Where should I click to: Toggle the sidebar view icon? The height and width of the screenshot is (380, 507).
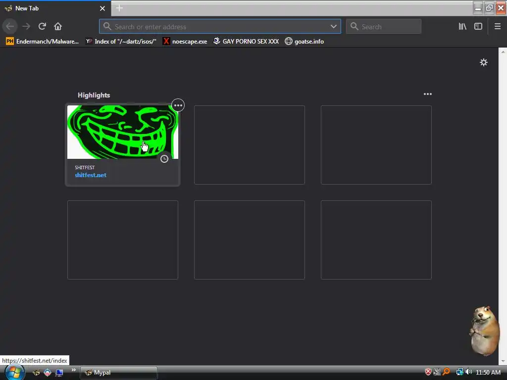click(x=478, y=26)
